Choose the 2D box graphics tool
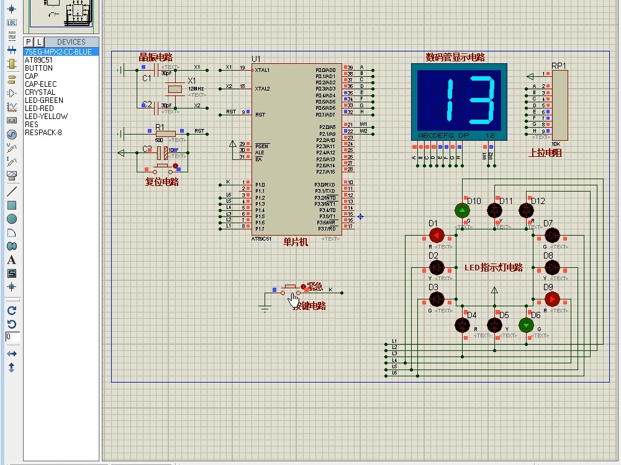The height and width of the screenshot is (465, 621). [12, 205]
